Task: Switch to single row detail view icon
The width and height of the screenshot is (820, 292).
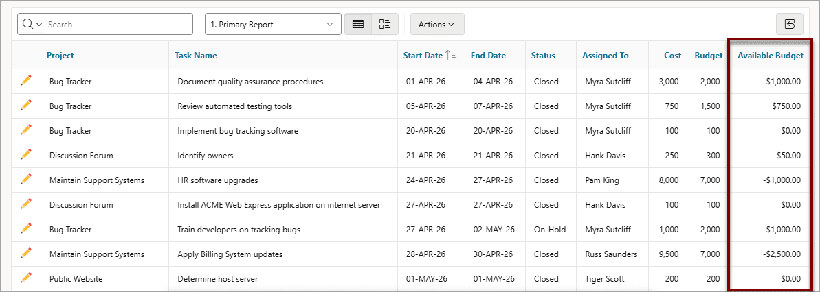Action: point(385,25)
